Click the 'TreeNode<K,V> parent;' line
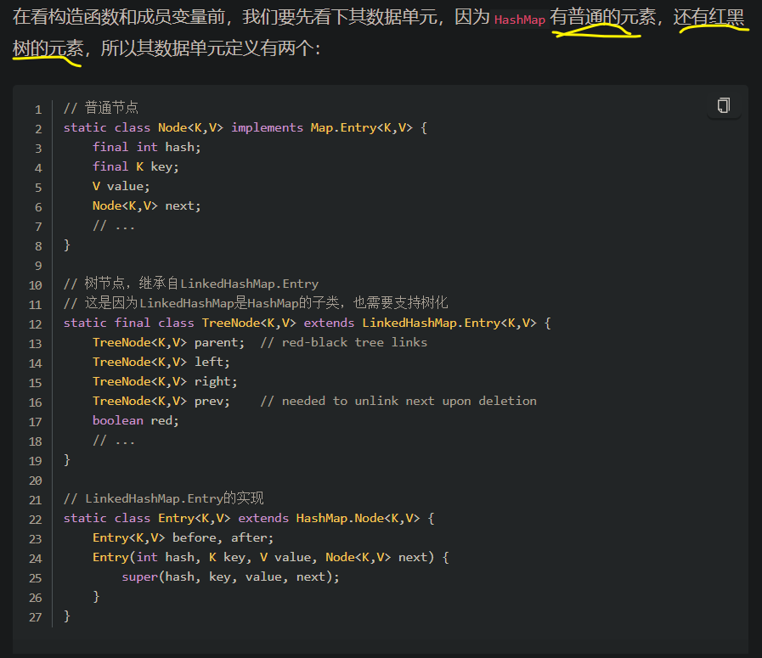Screen dimensions: 762x658 point(168,342)
